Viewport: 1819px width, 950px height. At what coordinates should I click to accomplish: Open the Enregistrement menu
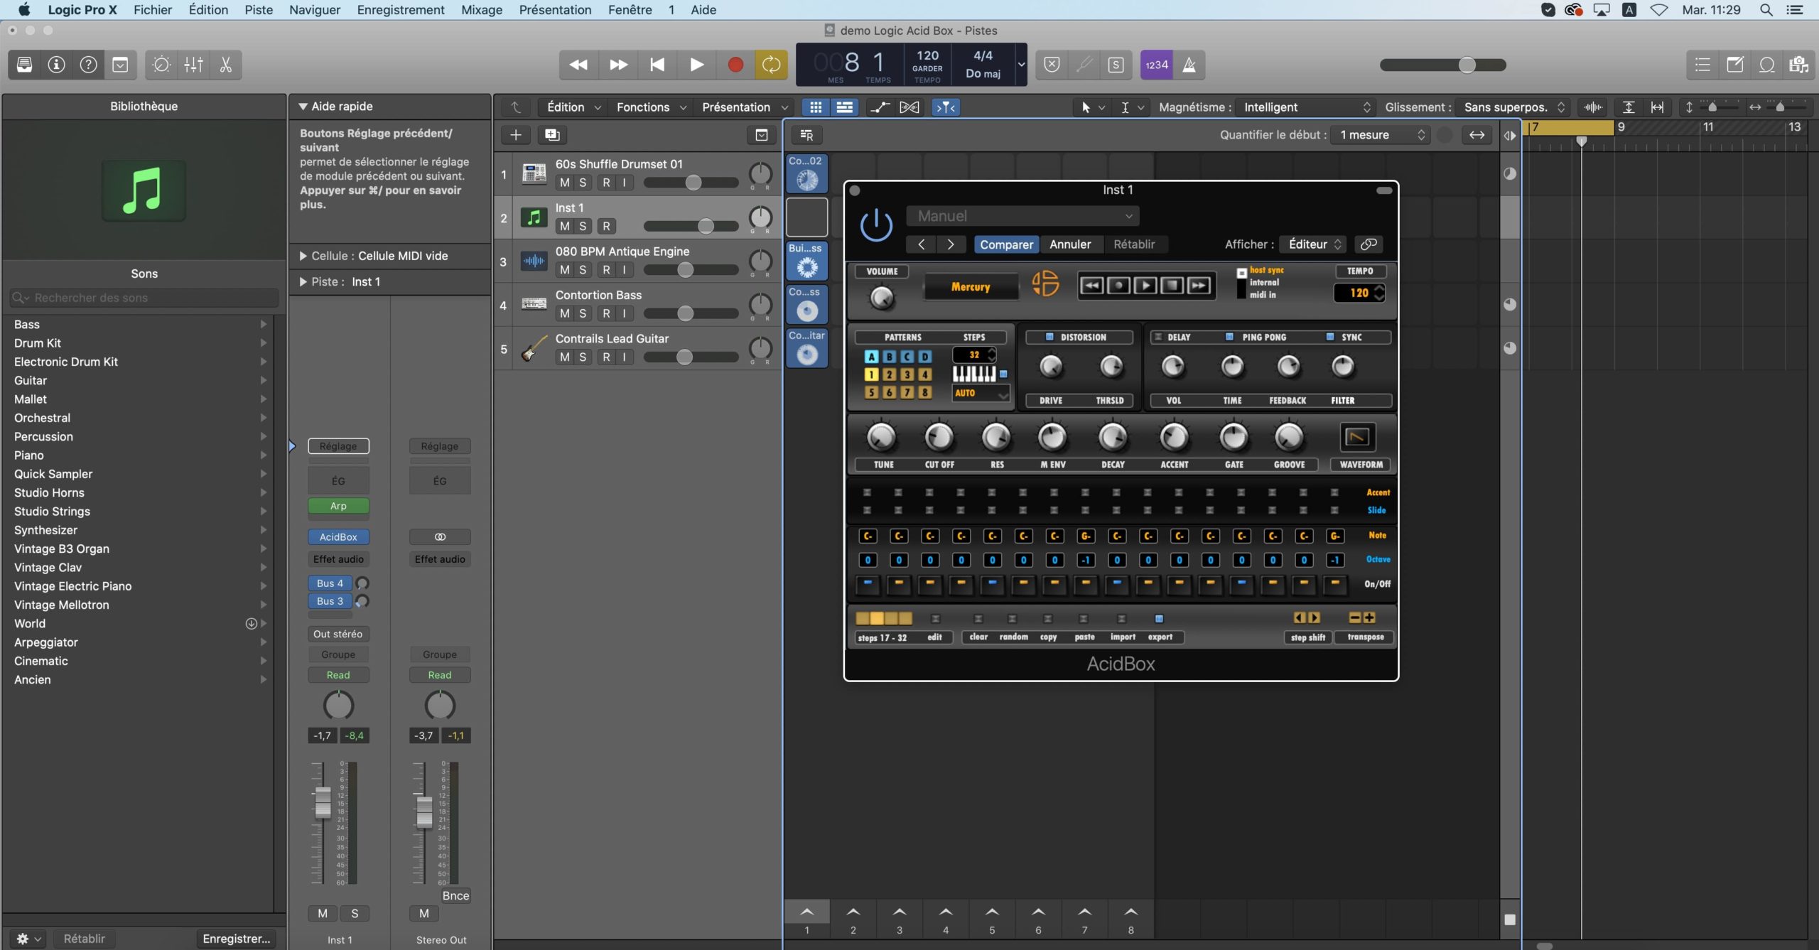[x=400, y=10]
